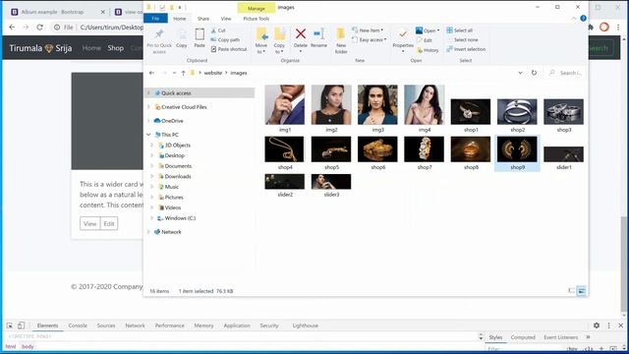Select Downloads in navigation tree
The width and height of the screenshot is (629, 354).
coord(178,176)
